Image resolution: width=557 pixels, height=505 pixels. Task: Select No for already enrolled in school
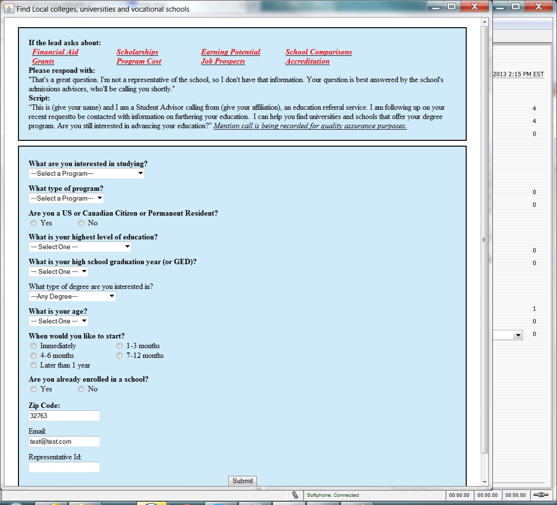point(81,389)
